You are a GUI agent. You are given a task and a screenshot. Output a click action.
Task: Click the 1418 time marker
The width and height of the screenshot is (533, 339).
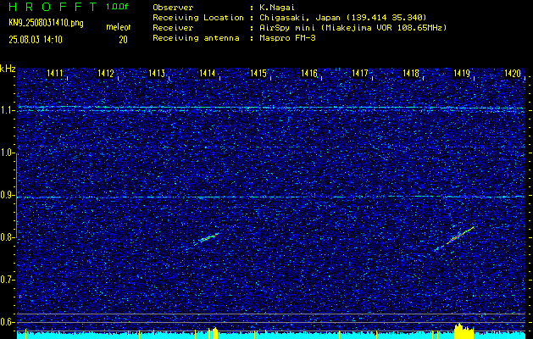(x=411, y=73)
